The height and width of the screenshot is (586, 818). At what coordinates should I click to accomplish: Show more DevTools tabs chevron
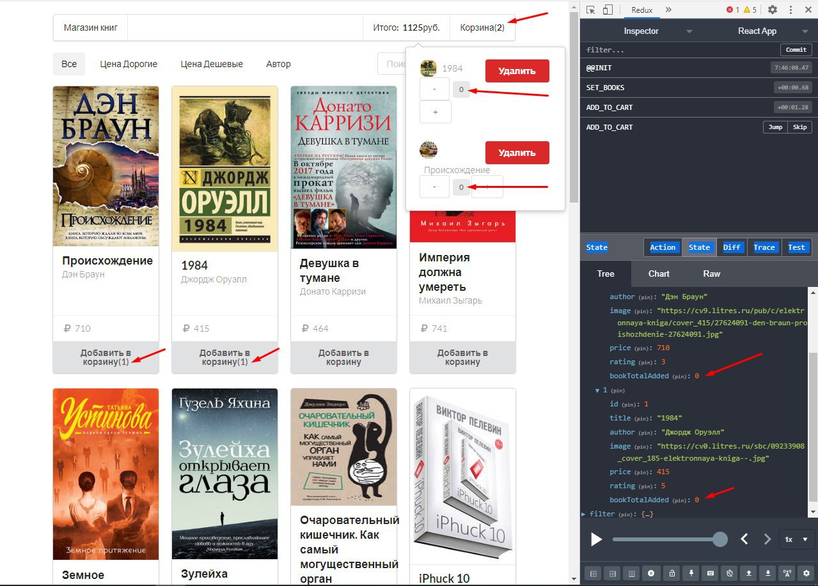click(668, 10)
